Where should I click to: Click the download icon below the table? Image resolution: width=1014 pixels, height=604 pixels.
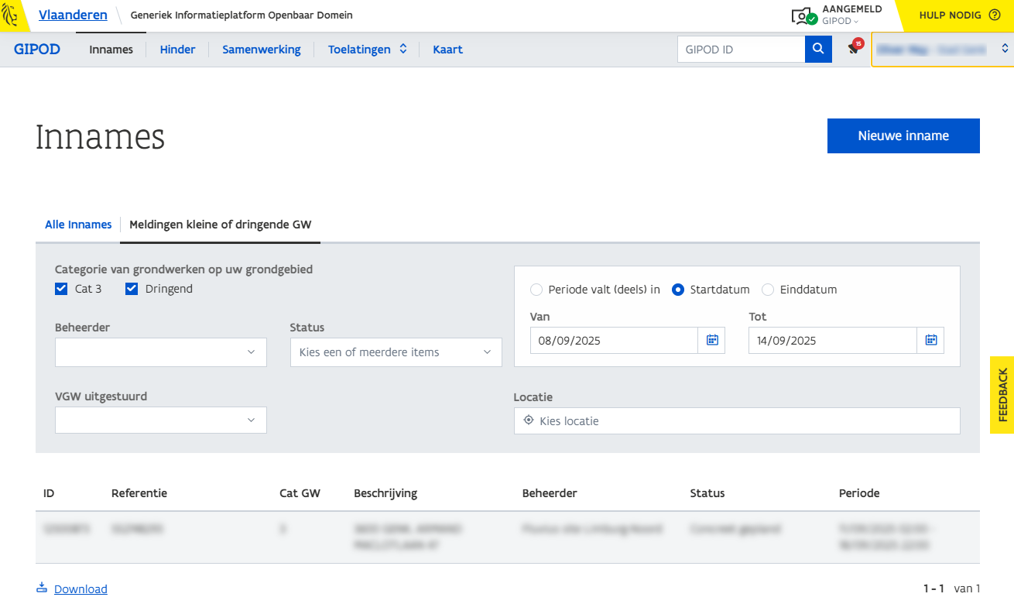coord(42,588)
